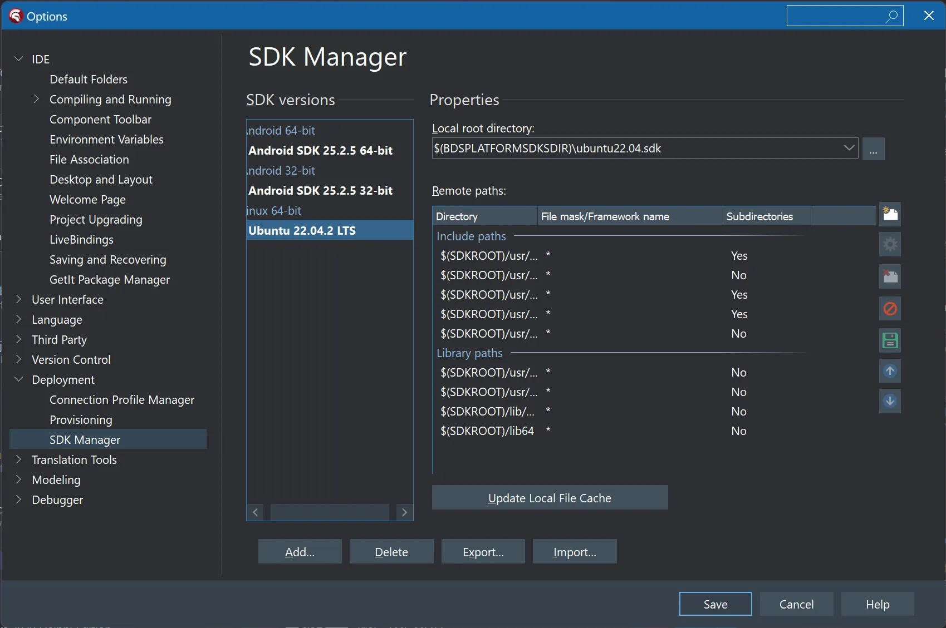The image size is (946, 628).
Task: Click the add new remote path icon
Action: (890, 214)
